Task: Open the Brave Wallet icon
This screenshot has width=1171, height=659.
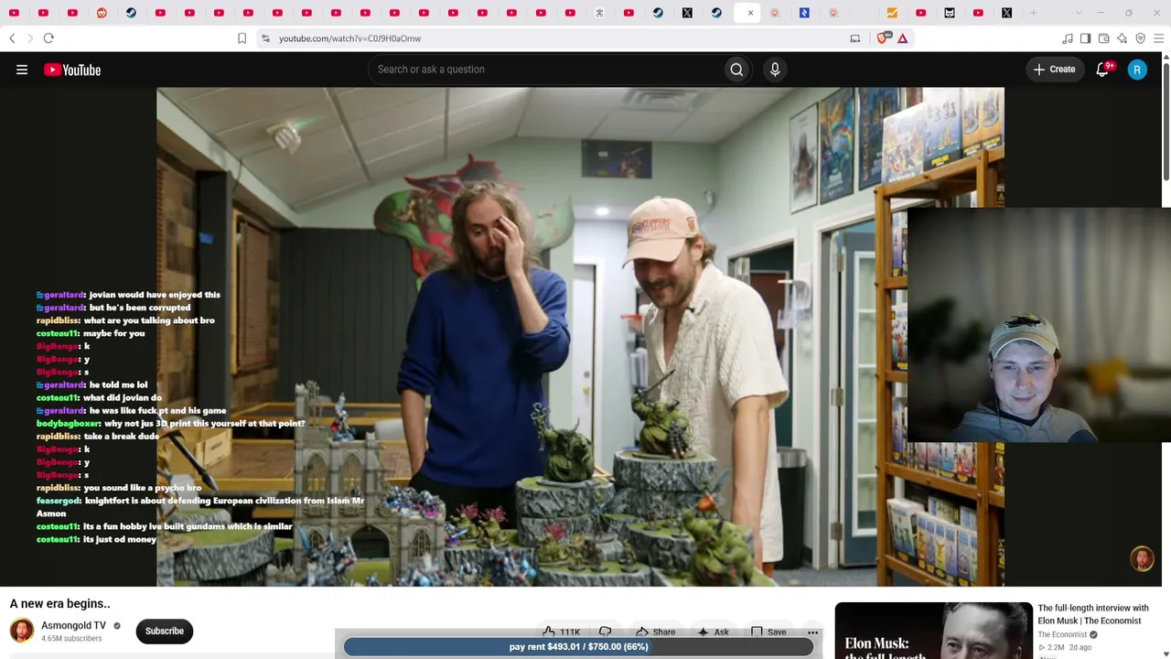Action: [x=1103, y=38]
